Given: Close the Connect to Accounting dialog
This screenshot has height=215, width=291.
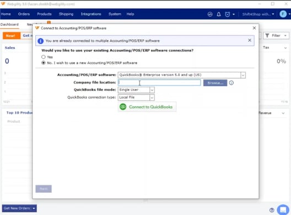Looking at the screenshot, I should point(254,28).
